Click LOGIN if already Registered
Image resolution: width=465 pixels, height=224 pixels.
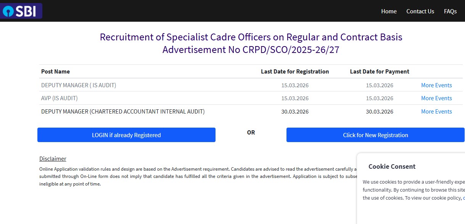click(126, 134)
